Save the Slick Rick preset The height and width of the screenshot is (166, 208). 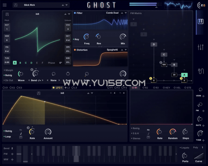(x=16, y=5)
